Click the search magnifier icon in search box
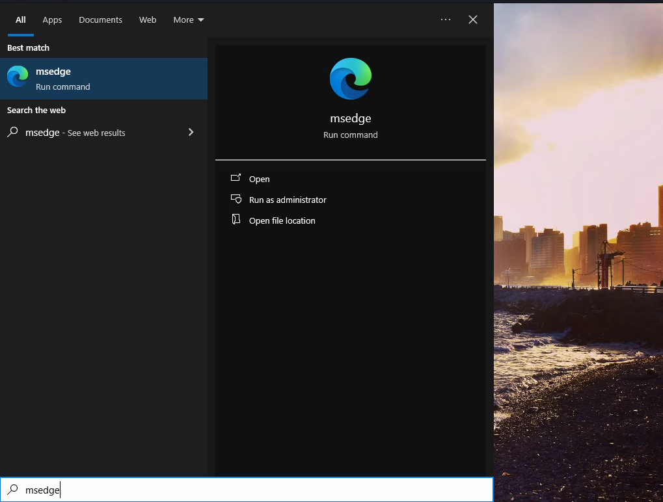663x502 pixels. click(12, 490)
